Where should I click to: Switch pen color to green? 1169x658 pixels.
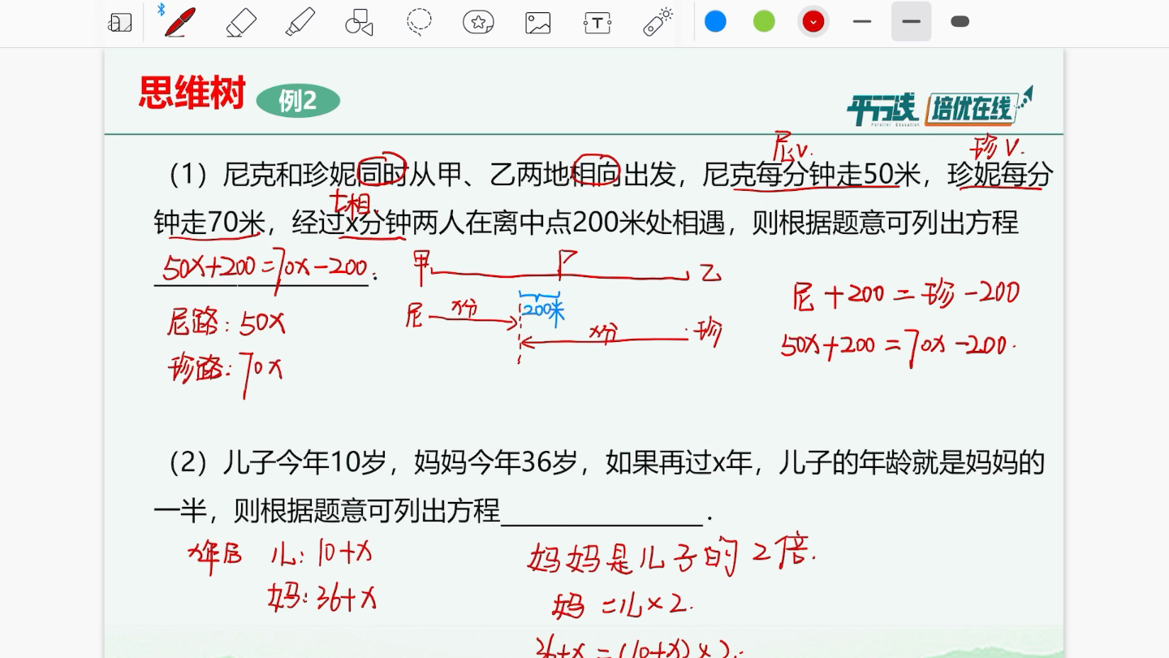(763, 22)
